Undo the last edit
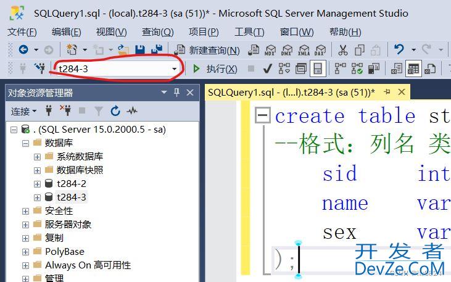The image size is (451, 282). coord(399,49)
